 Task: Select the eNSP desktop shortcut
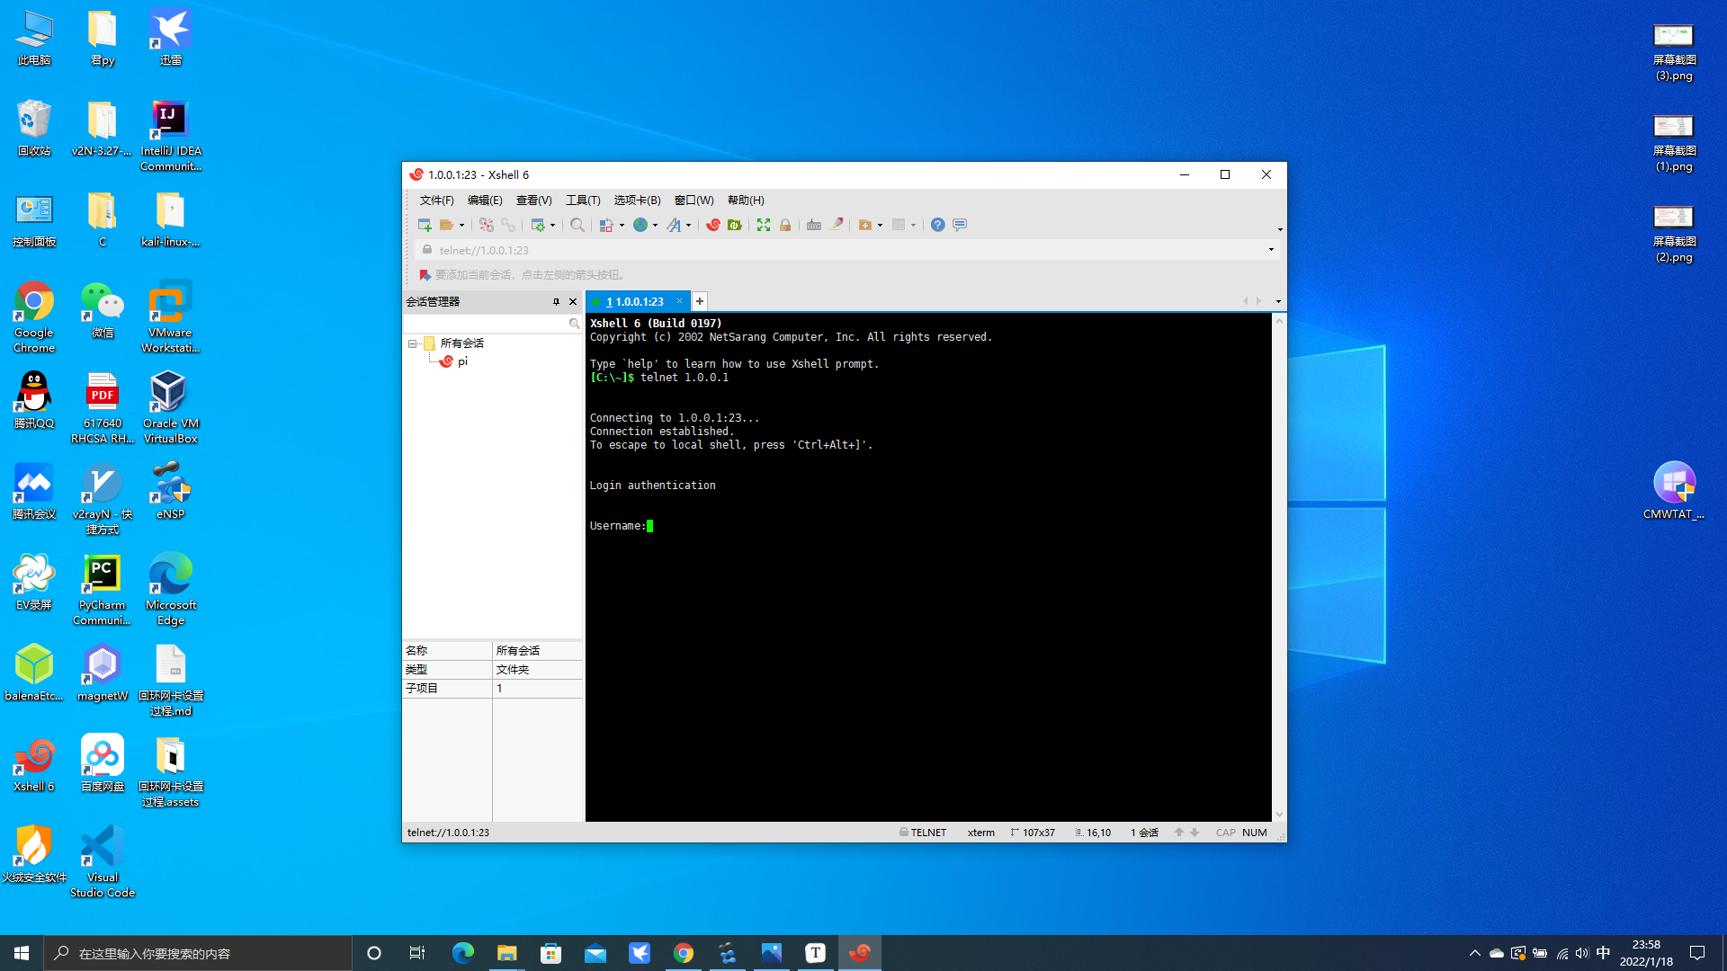point(171,491)
